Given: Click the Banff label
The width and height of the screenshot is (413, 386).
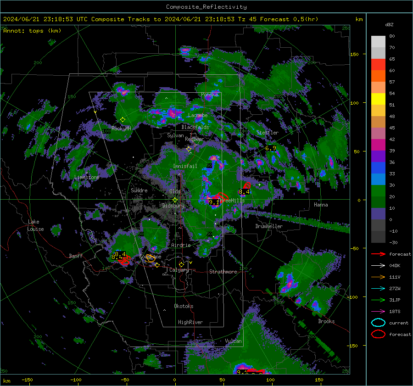Looking at the screenshot, I should coord(76,256).
